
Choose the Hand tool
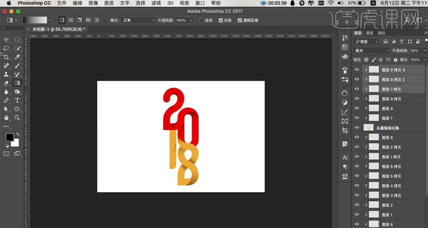(x=6, y=117)
